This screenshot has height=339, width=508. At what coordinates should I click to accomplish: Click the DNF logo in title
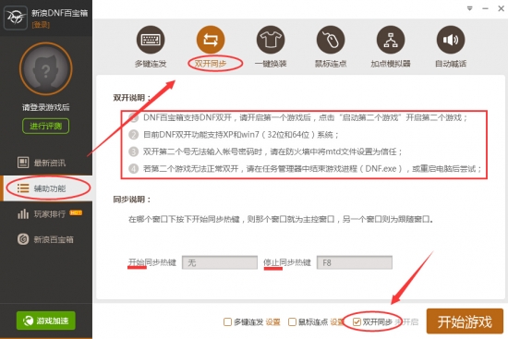coord(15,18)
